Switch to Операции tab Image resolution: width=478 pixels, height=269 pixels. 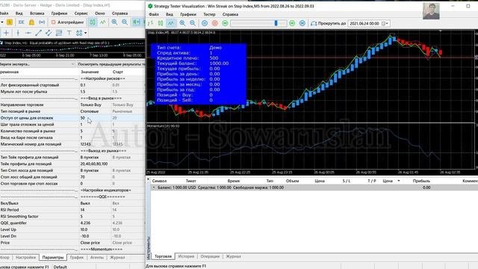coord(210,256)
